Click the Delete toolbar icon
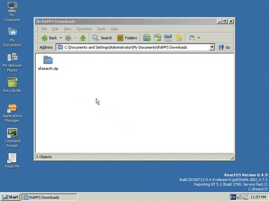Image resolution: width=269 pixels, height=201 pixels. [x=168, y=38]
